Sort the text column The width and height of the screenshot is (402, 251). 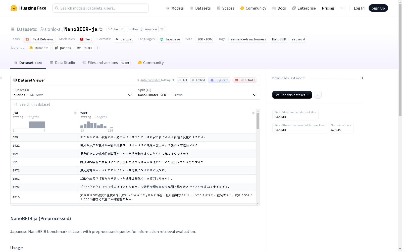253,113
